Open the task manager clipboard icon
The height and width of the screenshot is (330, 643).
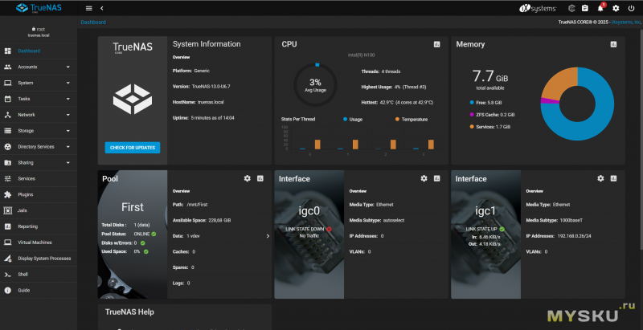(x=585, y=8)
